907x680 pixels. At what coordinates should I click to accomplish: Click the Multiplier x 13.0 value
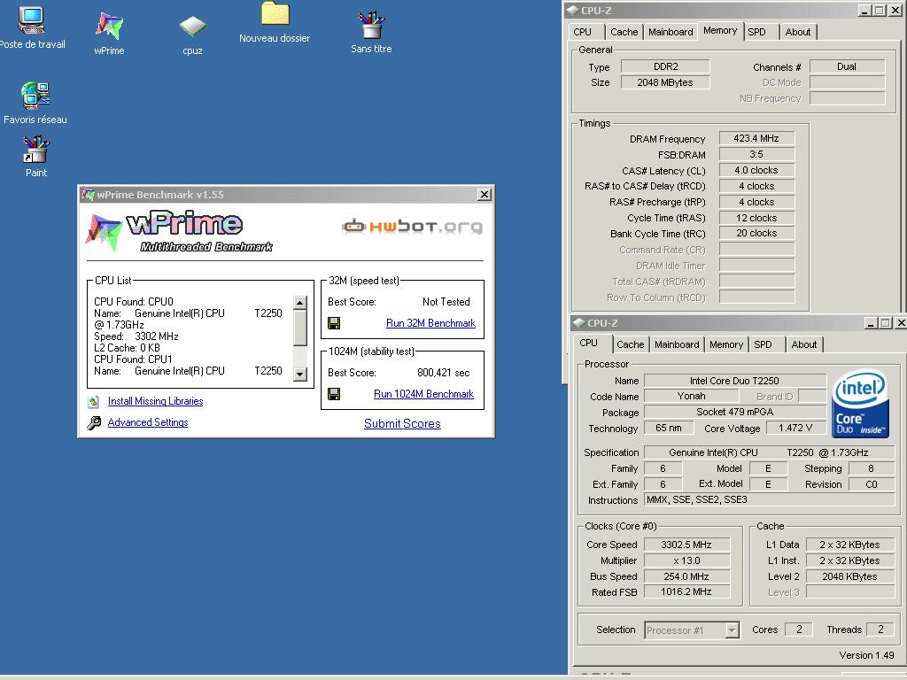(686, 560)
